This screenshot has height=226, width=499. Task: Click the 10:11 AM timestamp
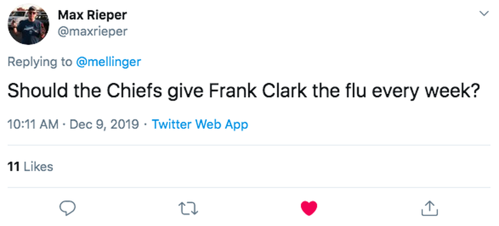click(33, 124)
